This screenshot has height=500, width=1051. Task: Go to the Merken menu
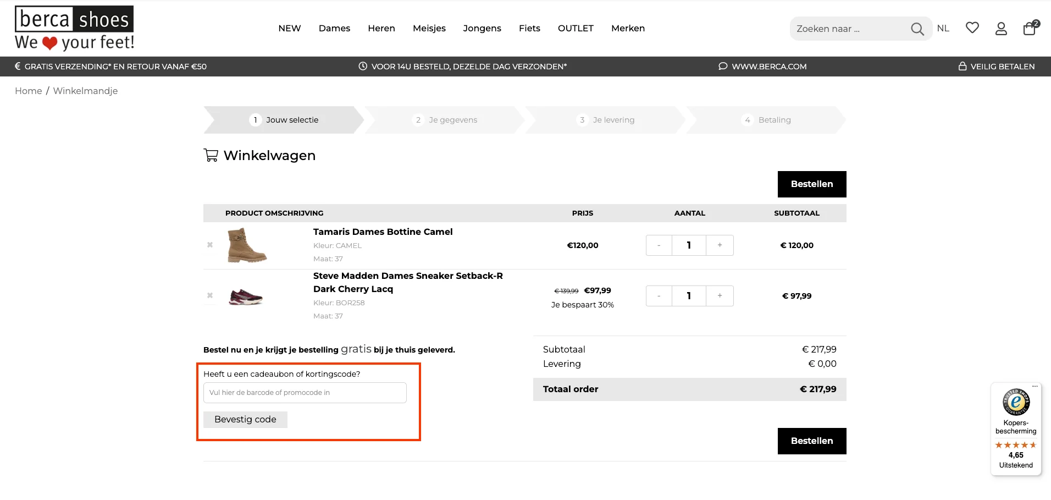[628, 29]
